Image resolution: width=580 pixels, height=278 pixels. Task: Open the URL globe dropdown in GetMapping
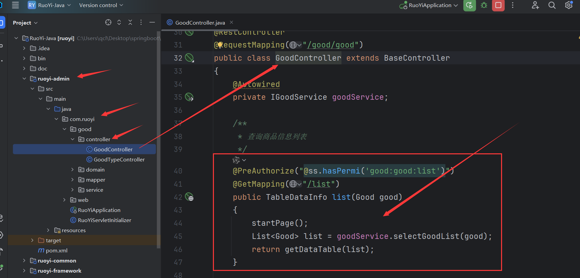coord(296,184)
